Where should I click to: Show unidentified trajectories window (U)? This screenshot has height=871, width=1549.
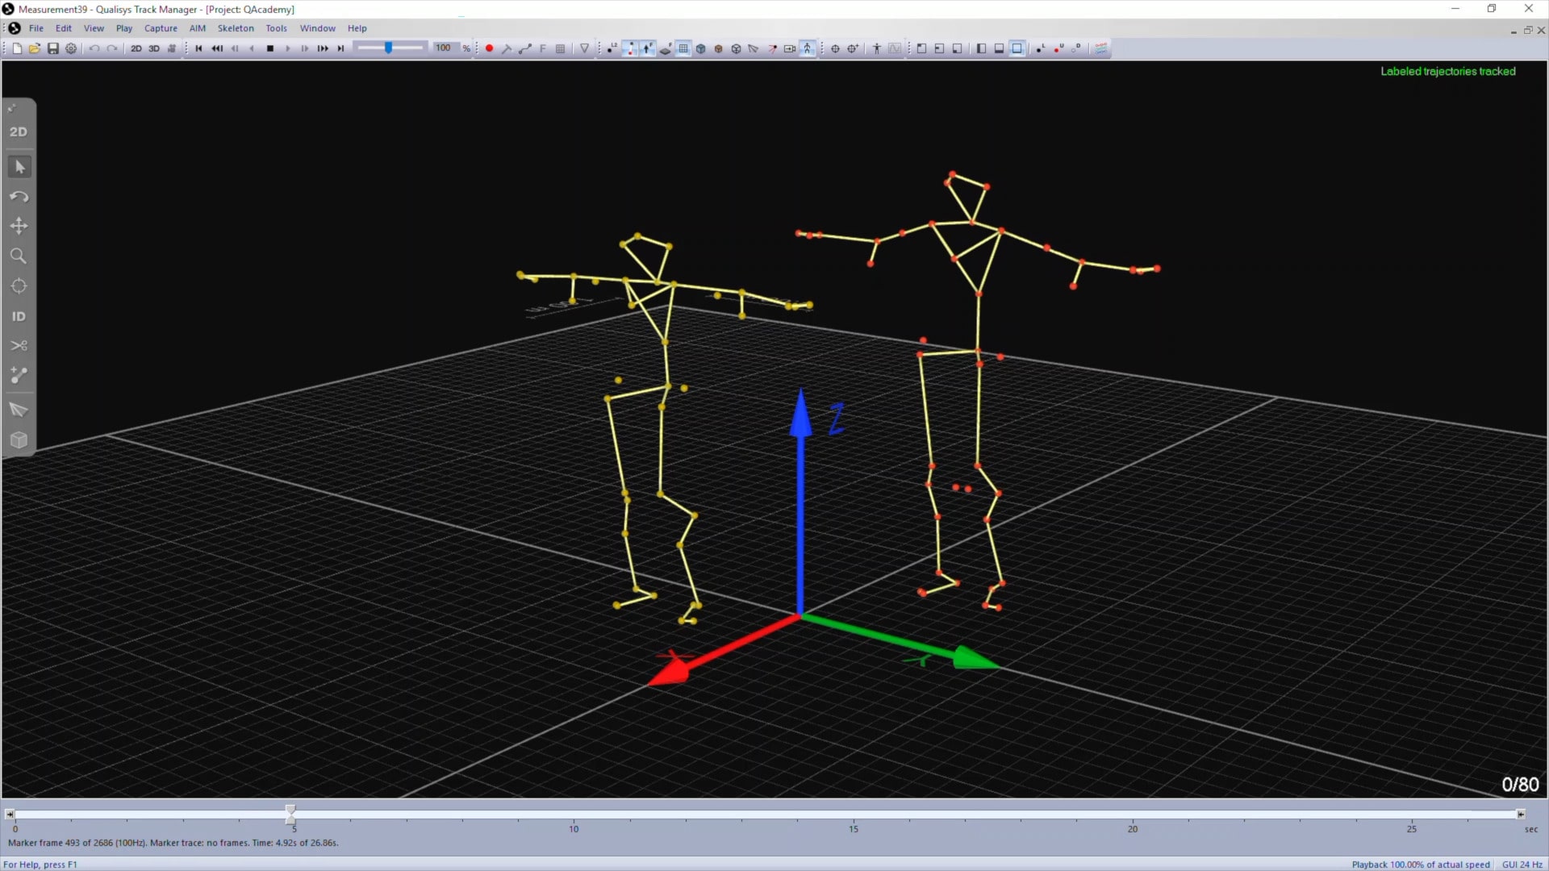(1058, 48)
